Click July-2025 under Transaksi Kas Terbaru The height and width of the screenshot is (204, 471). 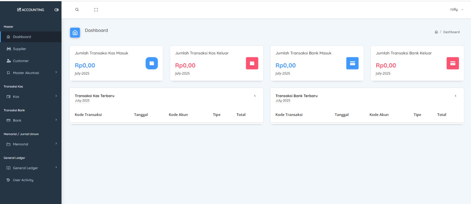click(x=82, y=100)
